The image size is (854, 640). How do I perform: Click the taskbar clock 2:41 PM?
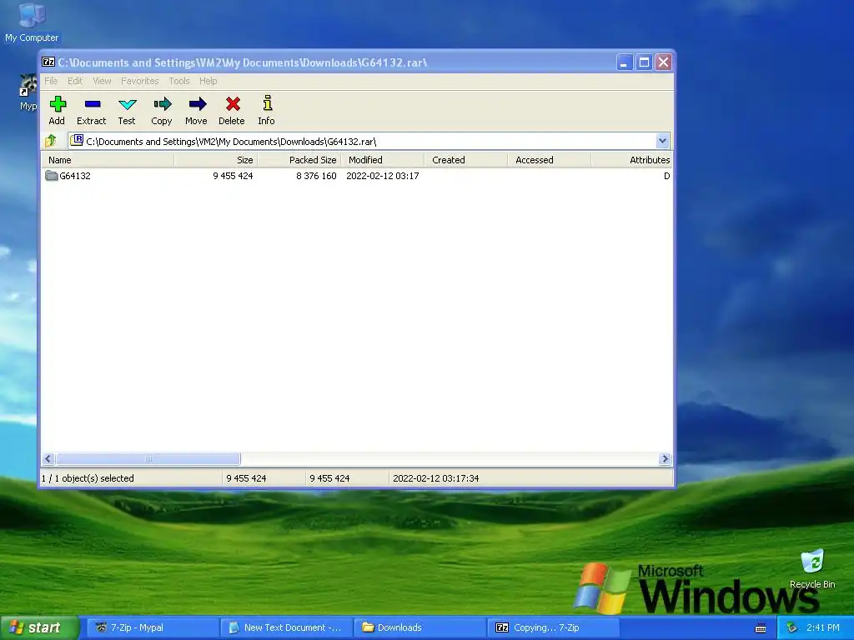pos(823,627)
